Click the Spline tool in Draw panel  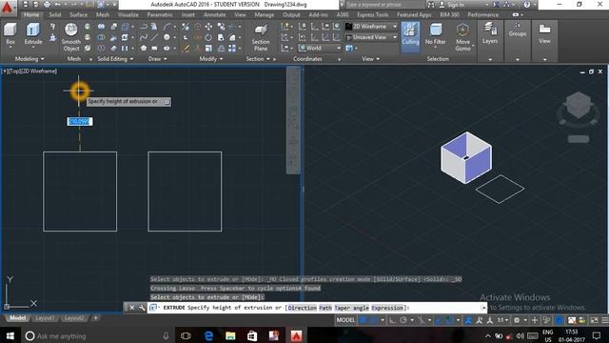(x=144, y=37)
